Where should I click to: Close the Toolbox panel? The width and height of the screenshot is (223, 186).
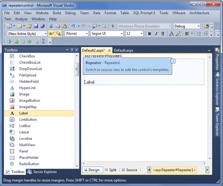[77, 50]
